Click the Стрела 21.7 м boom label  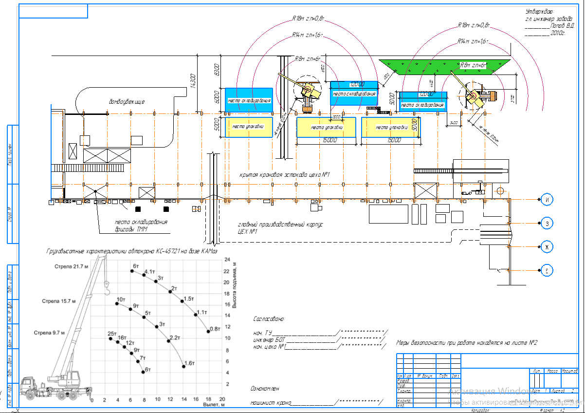coord(71,266)
